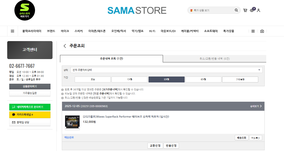The height and width of the screenshot is (151, 284).
Task: Open the hamburger category menu
Action: [12, 31]
